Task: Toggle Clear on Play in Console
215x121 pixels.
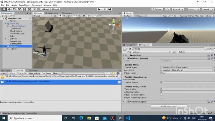Action: (22, 73)
